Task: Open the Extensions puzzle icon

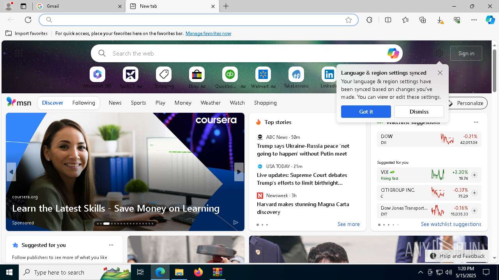Action: pyautogui.click(x=369, y=20)
